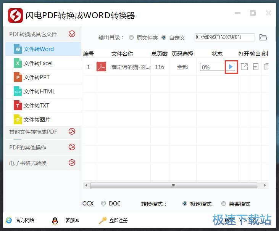Select DOC format radio button
Image resolution: width=279 pixels, height=231 pixels.
tap(103, 203)
